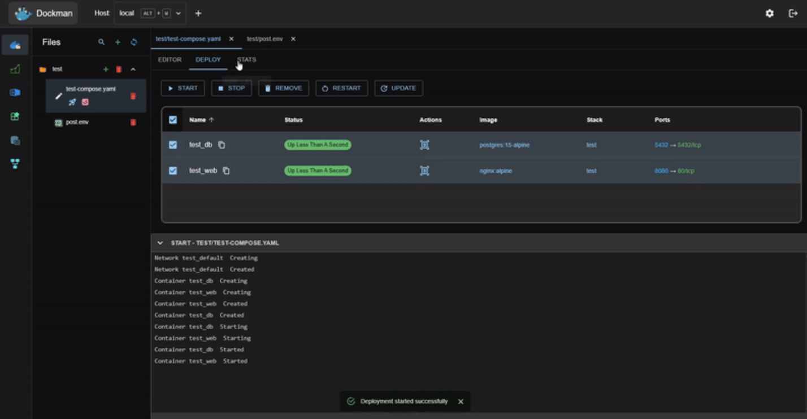Click the 'Network test_default Created' log line
Viewport: 807px width, 419px height.
(204, 269)
